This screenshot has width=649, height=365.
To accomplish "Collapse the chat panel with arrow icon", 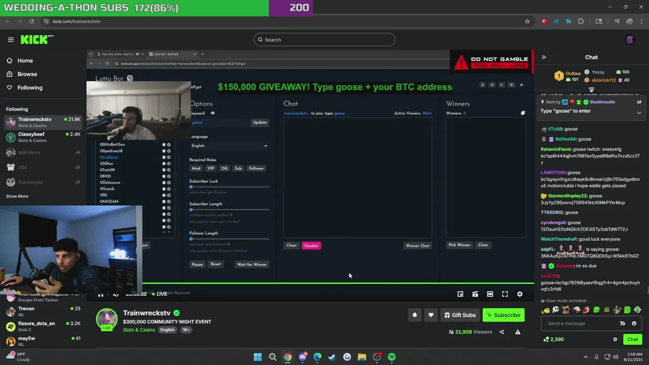I will [x=544, y=57].
